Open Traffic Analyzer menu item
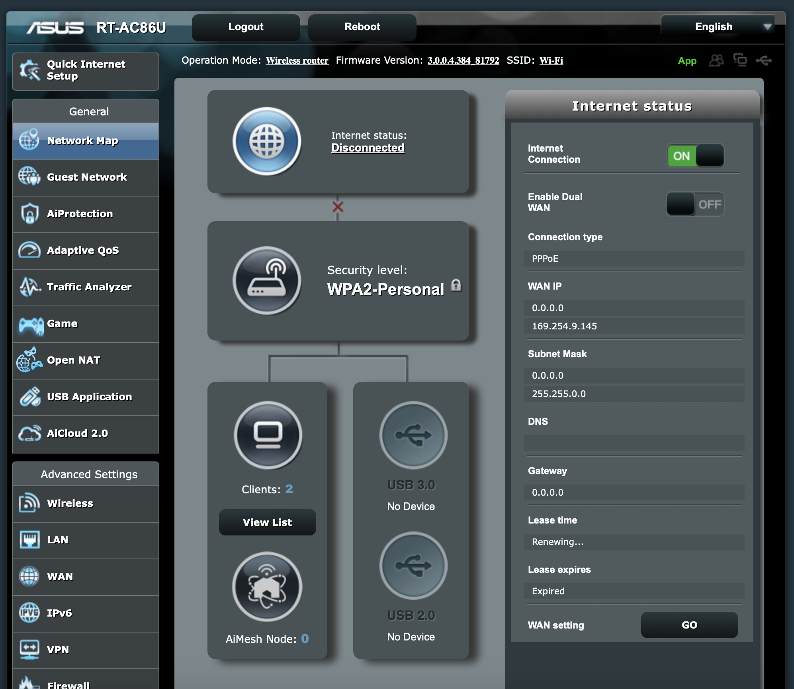Viewport: 794px width, 689px height. pyautogui.click(x=86, y=287)
